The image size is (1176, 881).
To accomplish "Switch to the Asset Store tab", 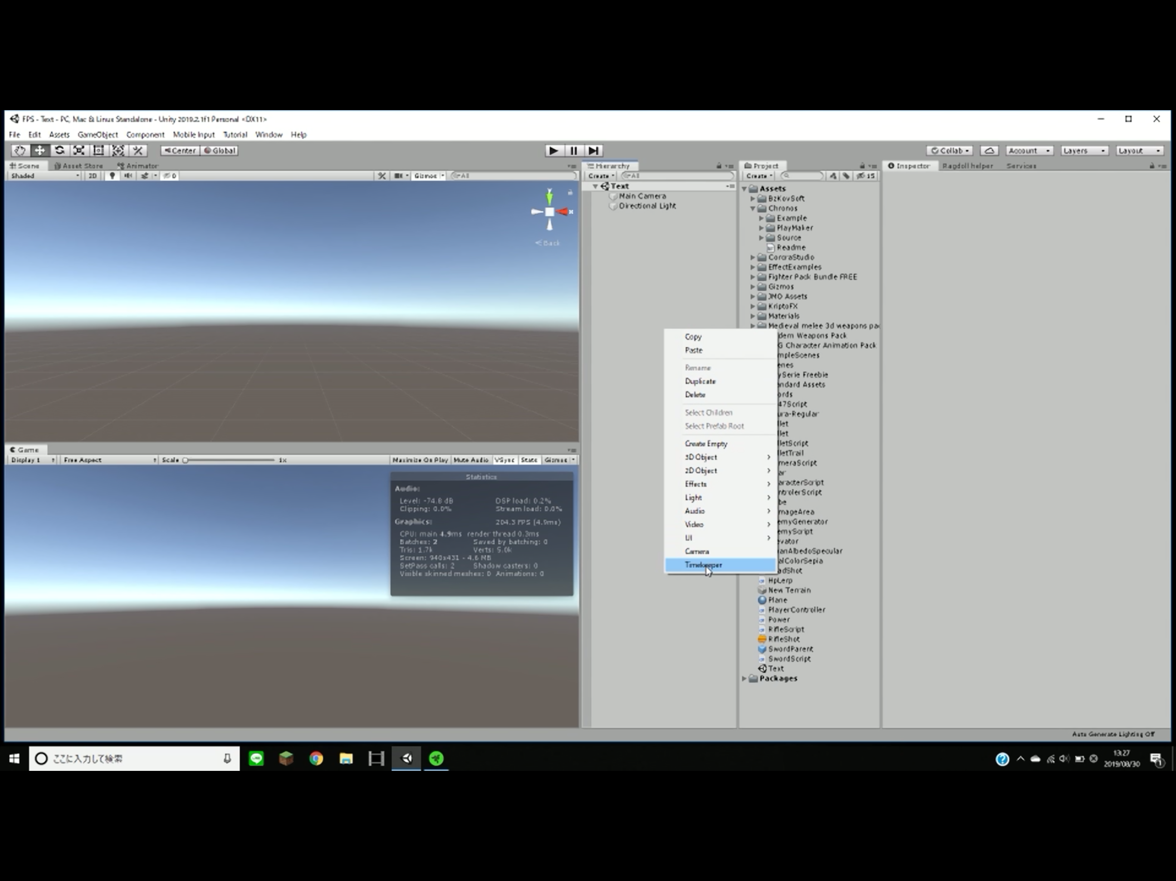I will (78, 166).
